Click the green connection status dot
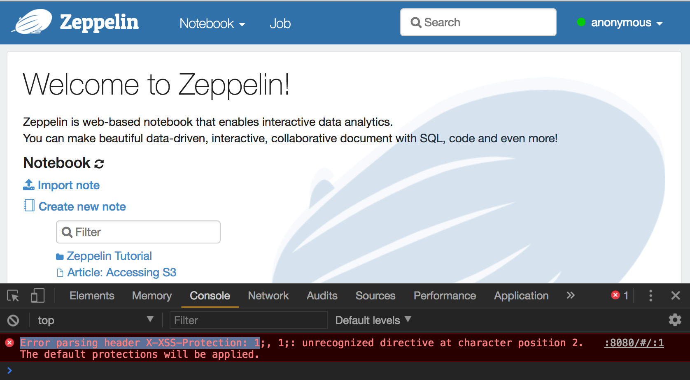 [581, 22]
